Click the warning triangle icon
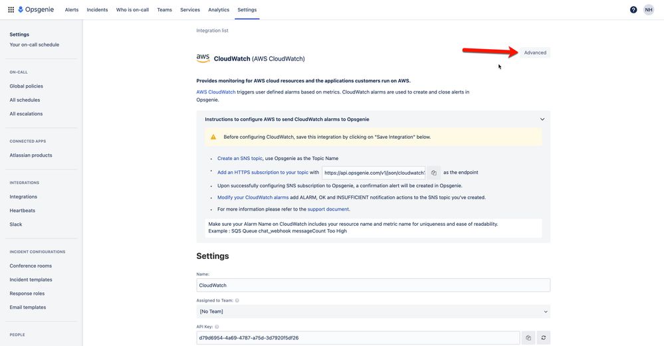Image resolution: width=664 pixels, height=346 pixels. coord(213,137)
